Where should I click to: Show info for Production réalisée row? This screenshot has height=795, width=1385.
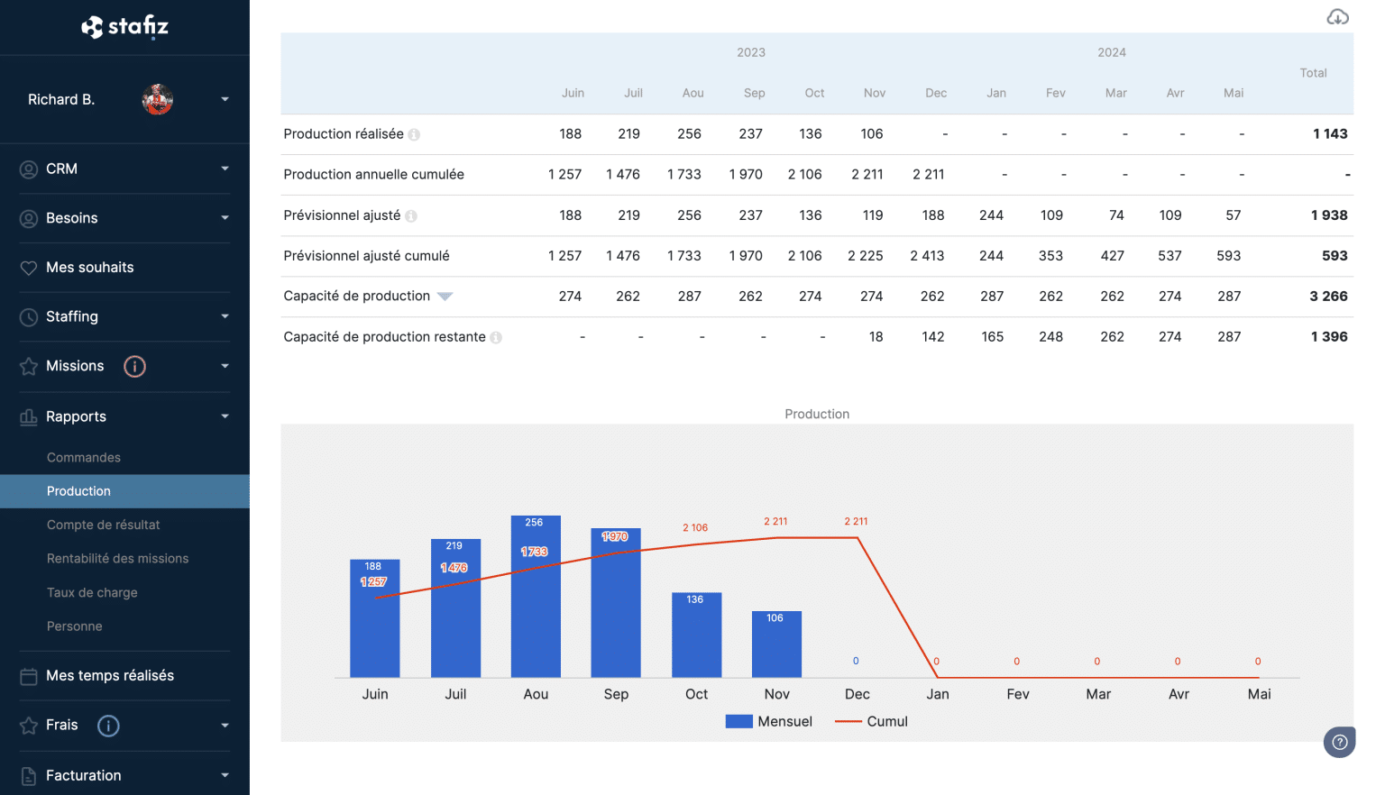tap(414, 133)
